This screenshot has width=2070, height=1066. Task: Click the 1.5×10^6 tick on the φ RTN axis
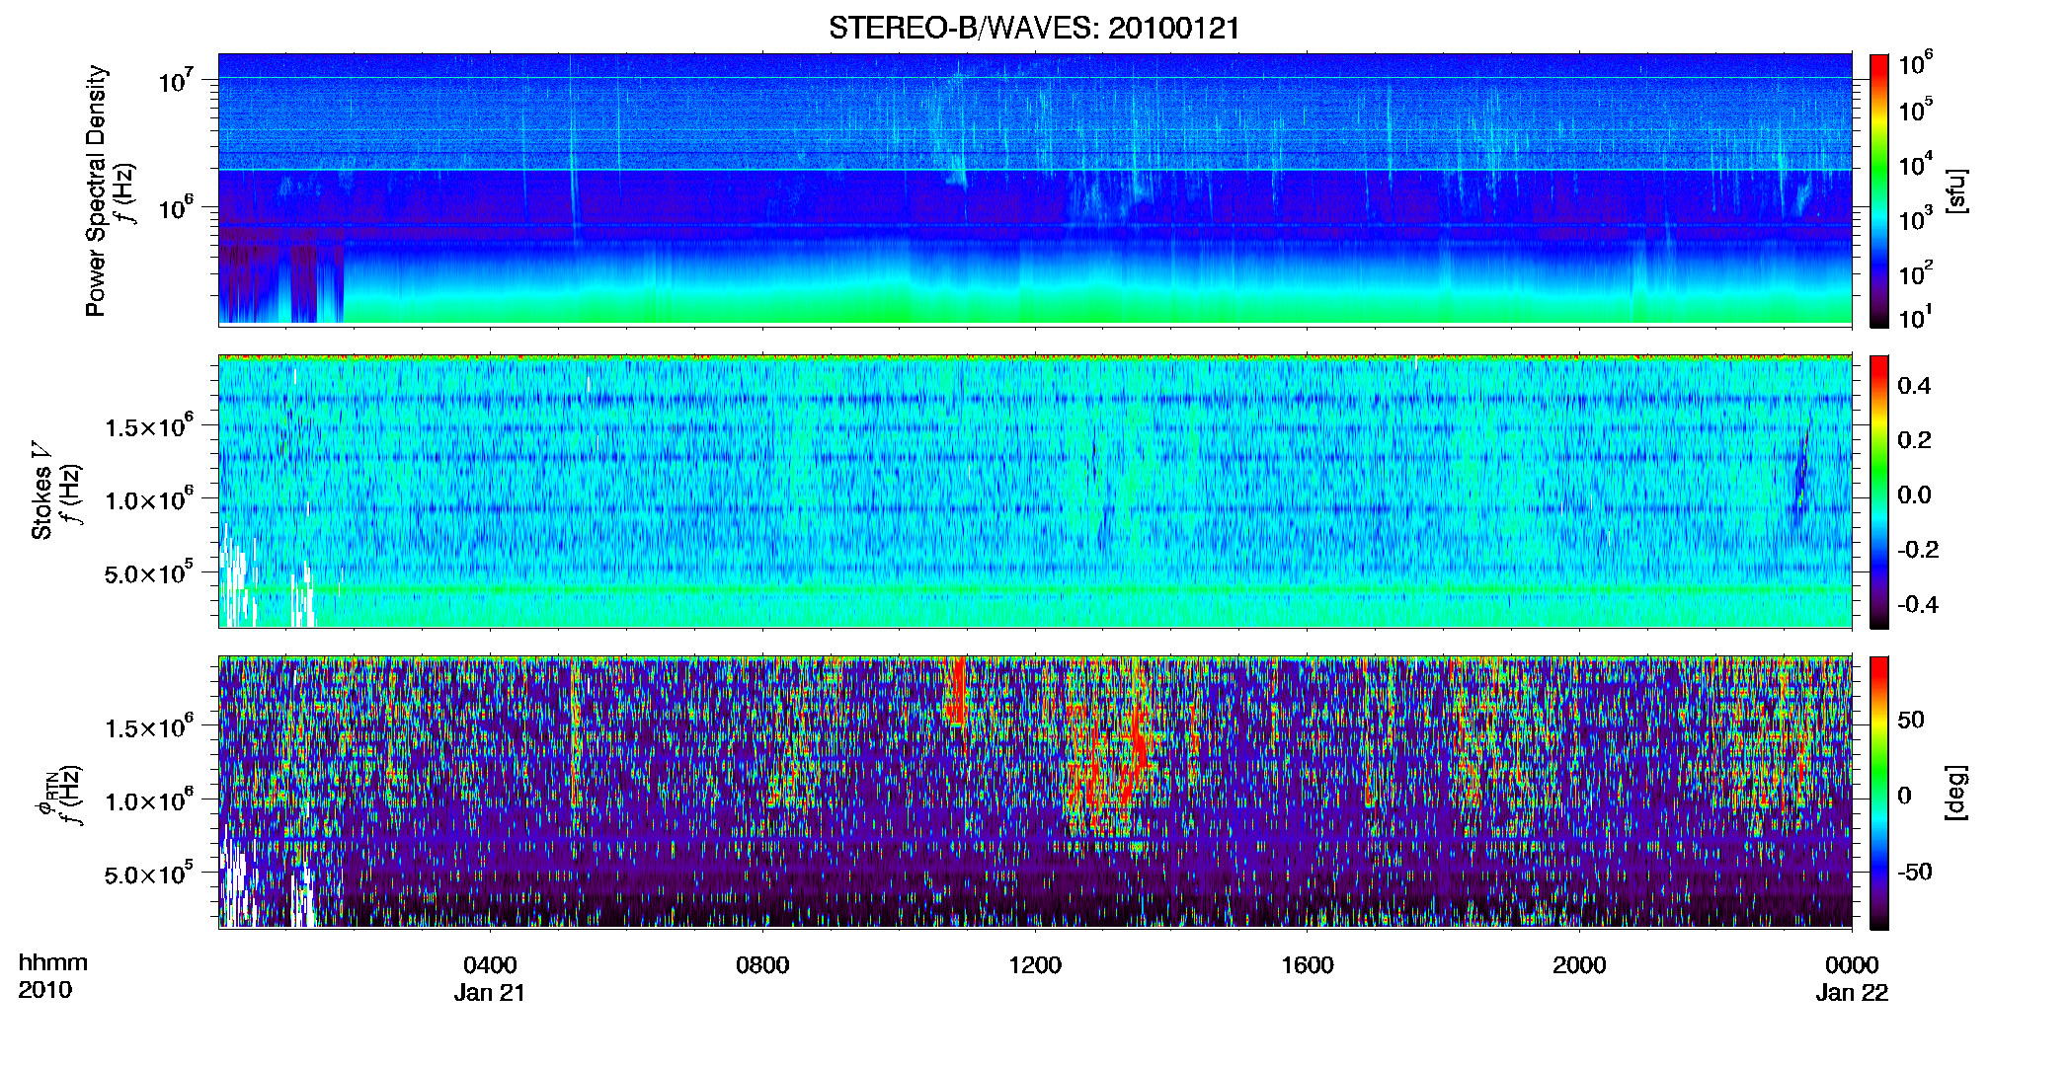point(149,727)
